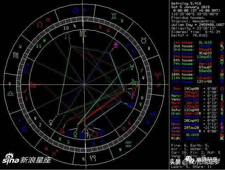Image resolution: width=225 pixels, height=170 pixels.
Task: Click the 'Placidus houses.' line
Action: [x=188, y=18]
